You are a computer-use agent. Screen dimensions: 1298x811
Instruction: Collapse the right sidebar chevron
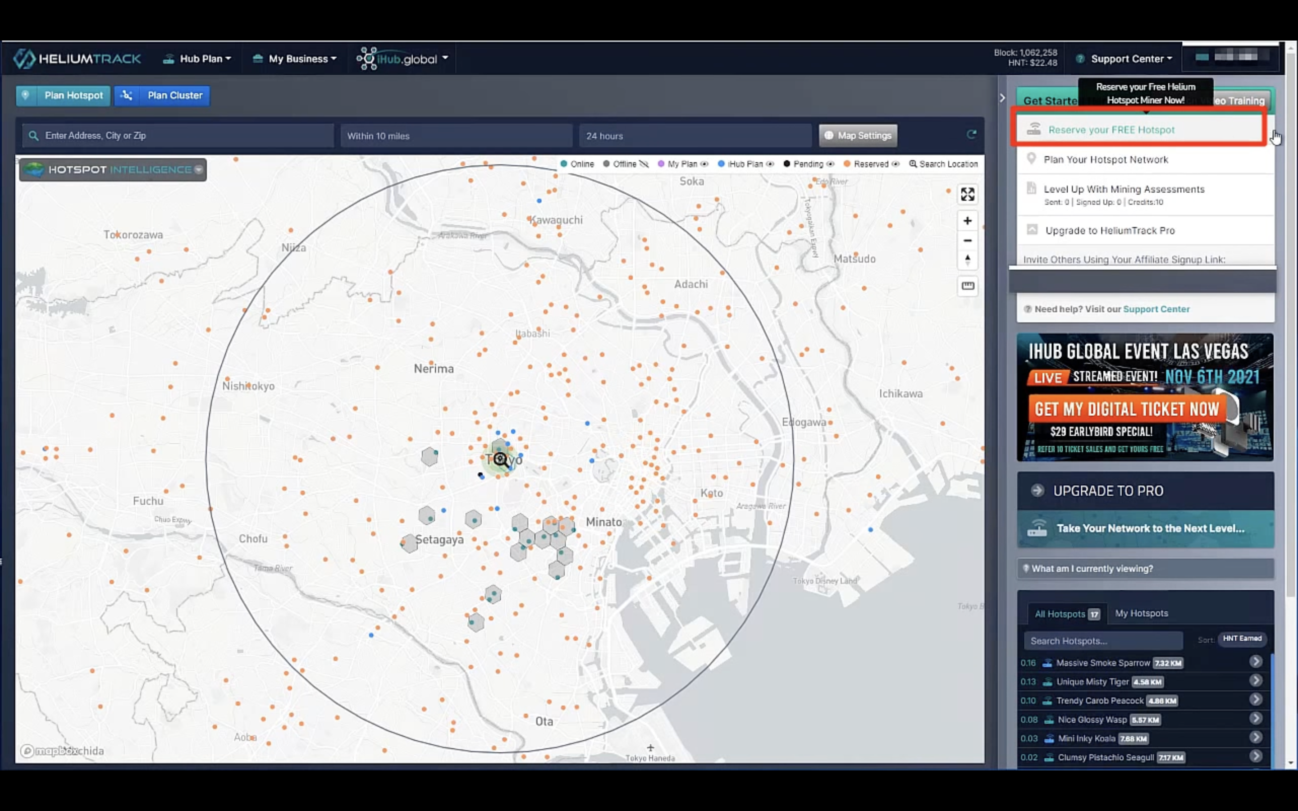(x=1002, y=98)
